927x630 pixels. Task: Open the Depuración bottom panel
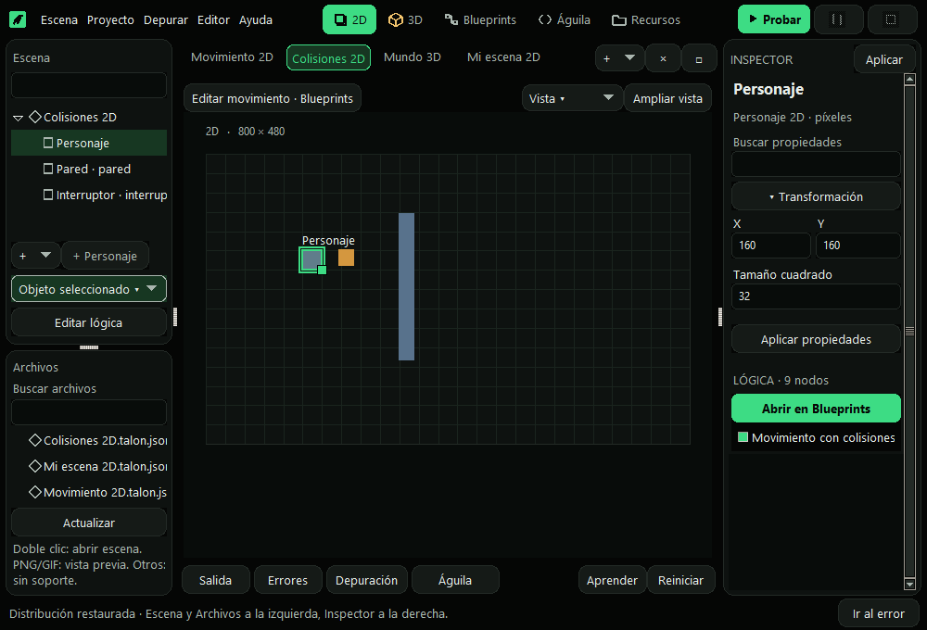(366, 580)
